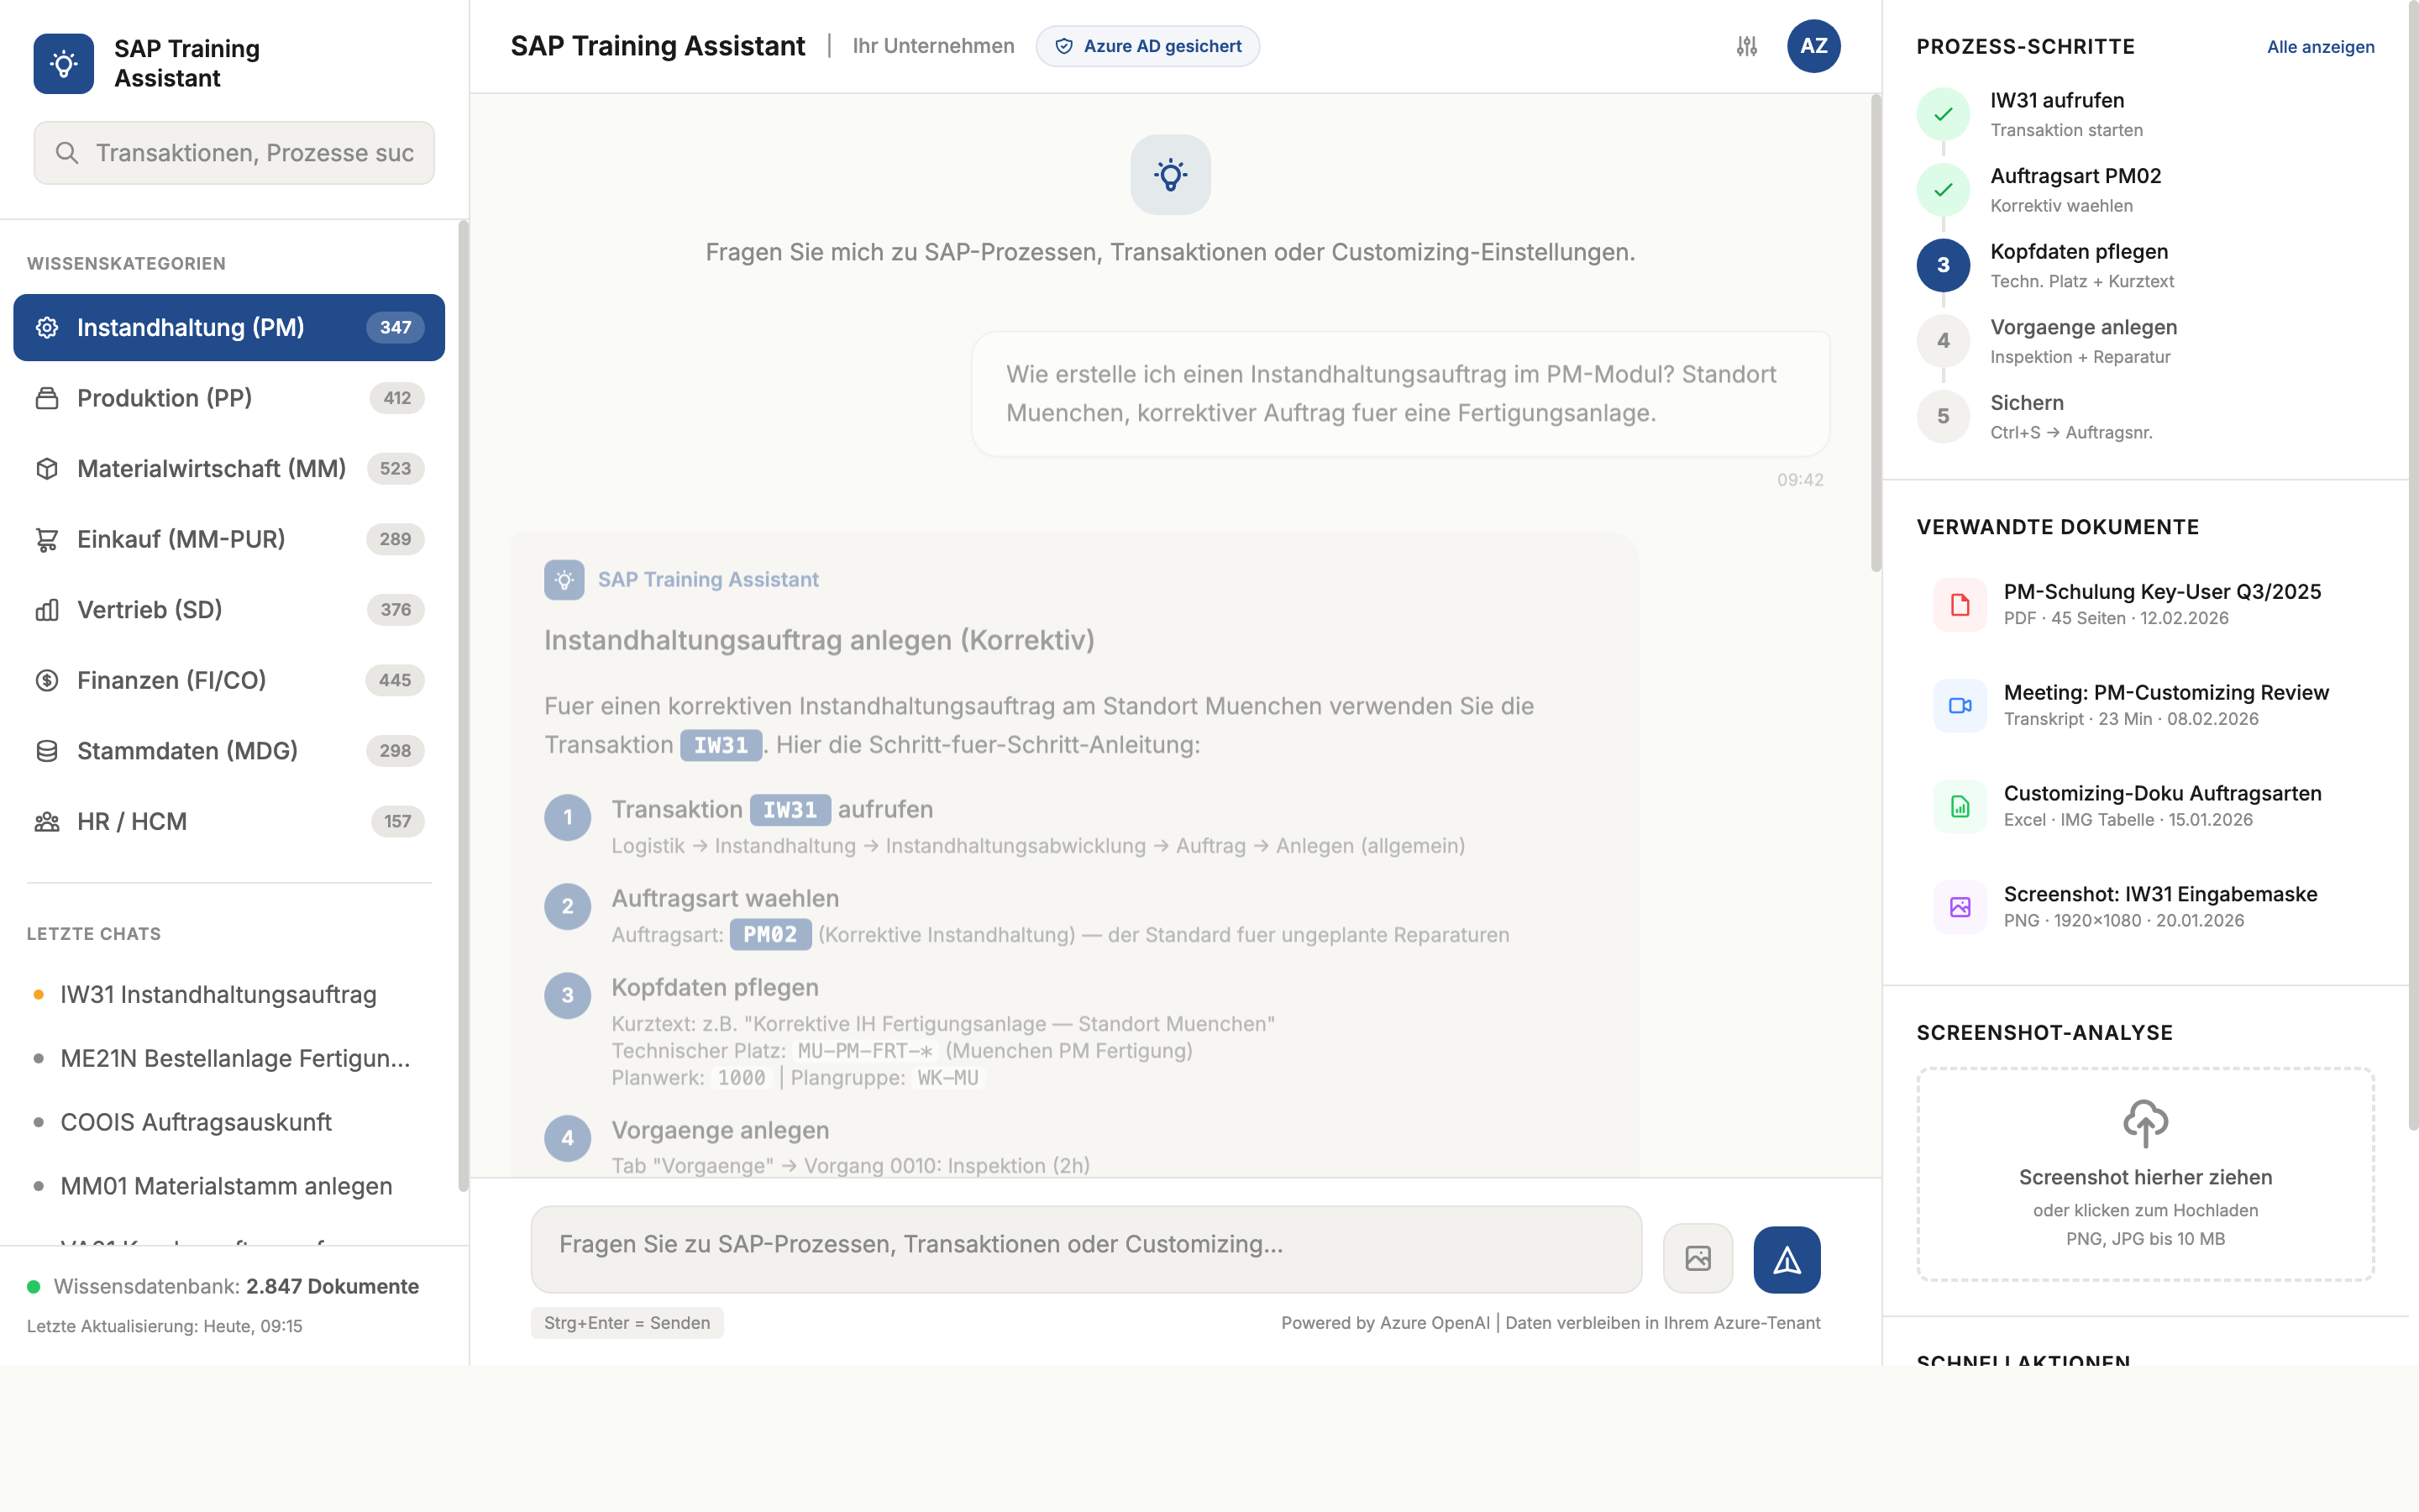
Task: Open the settings sliders icon in the header
Action: point(1745,46)
